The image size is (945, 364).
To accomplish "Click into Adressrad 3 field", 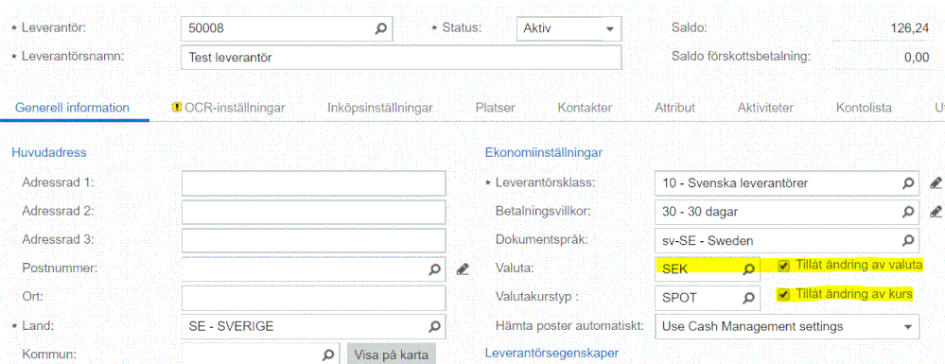I will 313,240.
